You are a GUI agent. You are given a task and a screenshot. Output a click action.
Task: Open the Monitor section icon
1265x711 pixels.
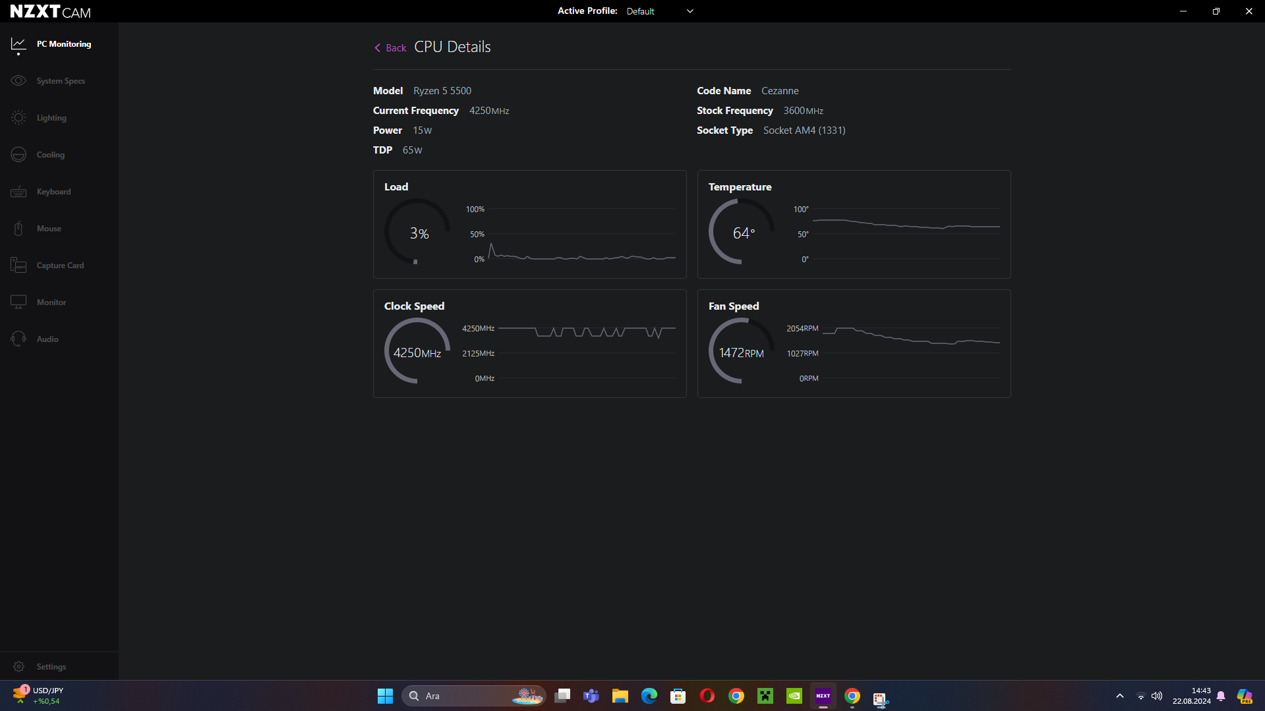click(x=18, y=302)
